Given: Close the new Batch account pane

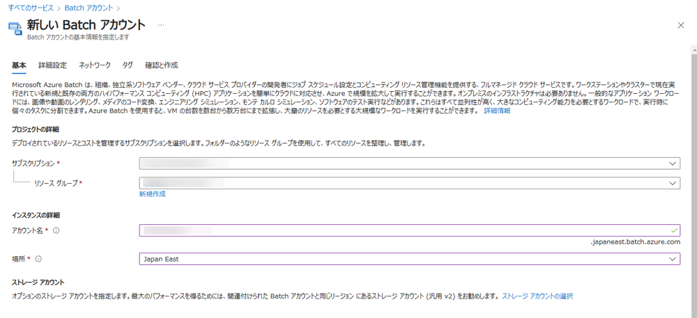Looking at the screenshot, I should click(680, 25).
